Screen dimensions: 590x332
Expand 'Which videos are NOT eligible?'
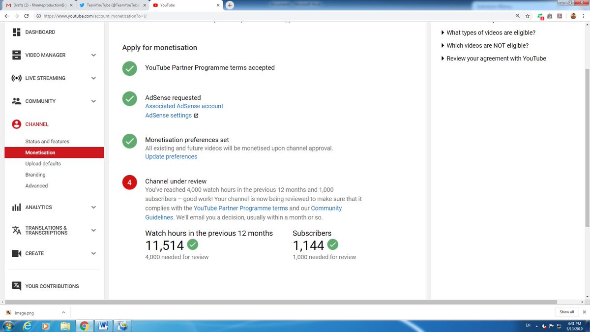485,46
